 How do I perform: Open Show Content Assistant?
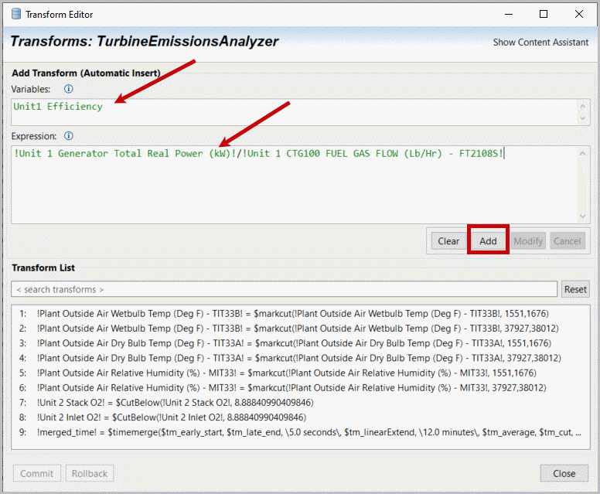pos(540,42)
